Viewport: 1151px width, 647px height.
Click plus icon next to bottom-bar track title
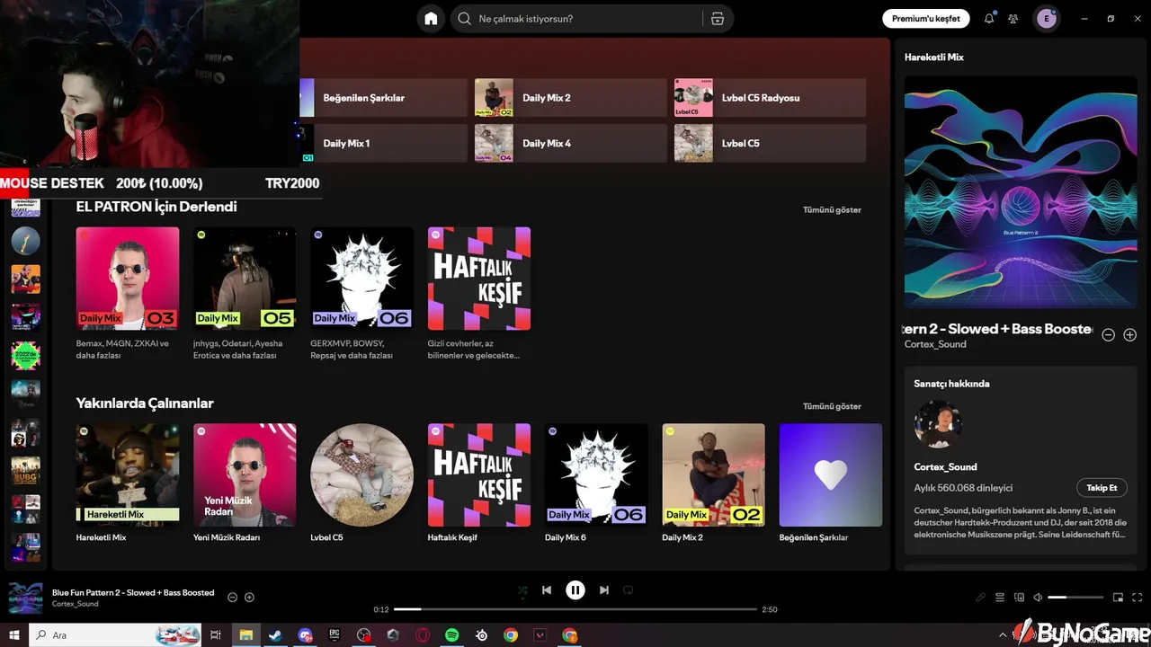pos(249,598)
